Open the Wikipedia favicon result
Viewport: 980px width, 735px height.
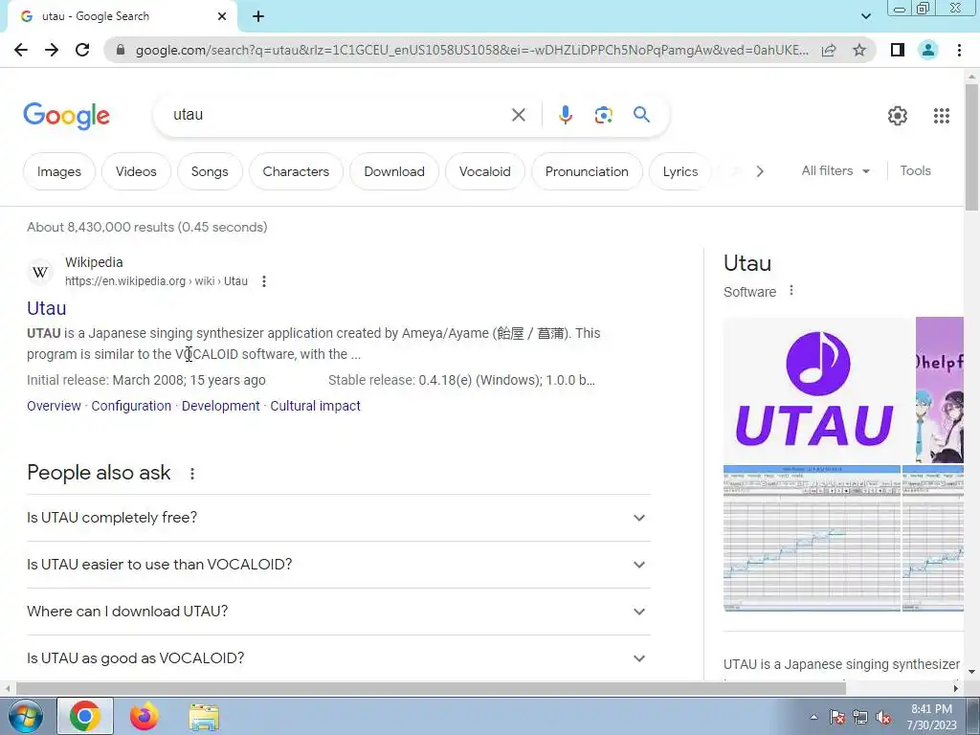tap(40, 272)
